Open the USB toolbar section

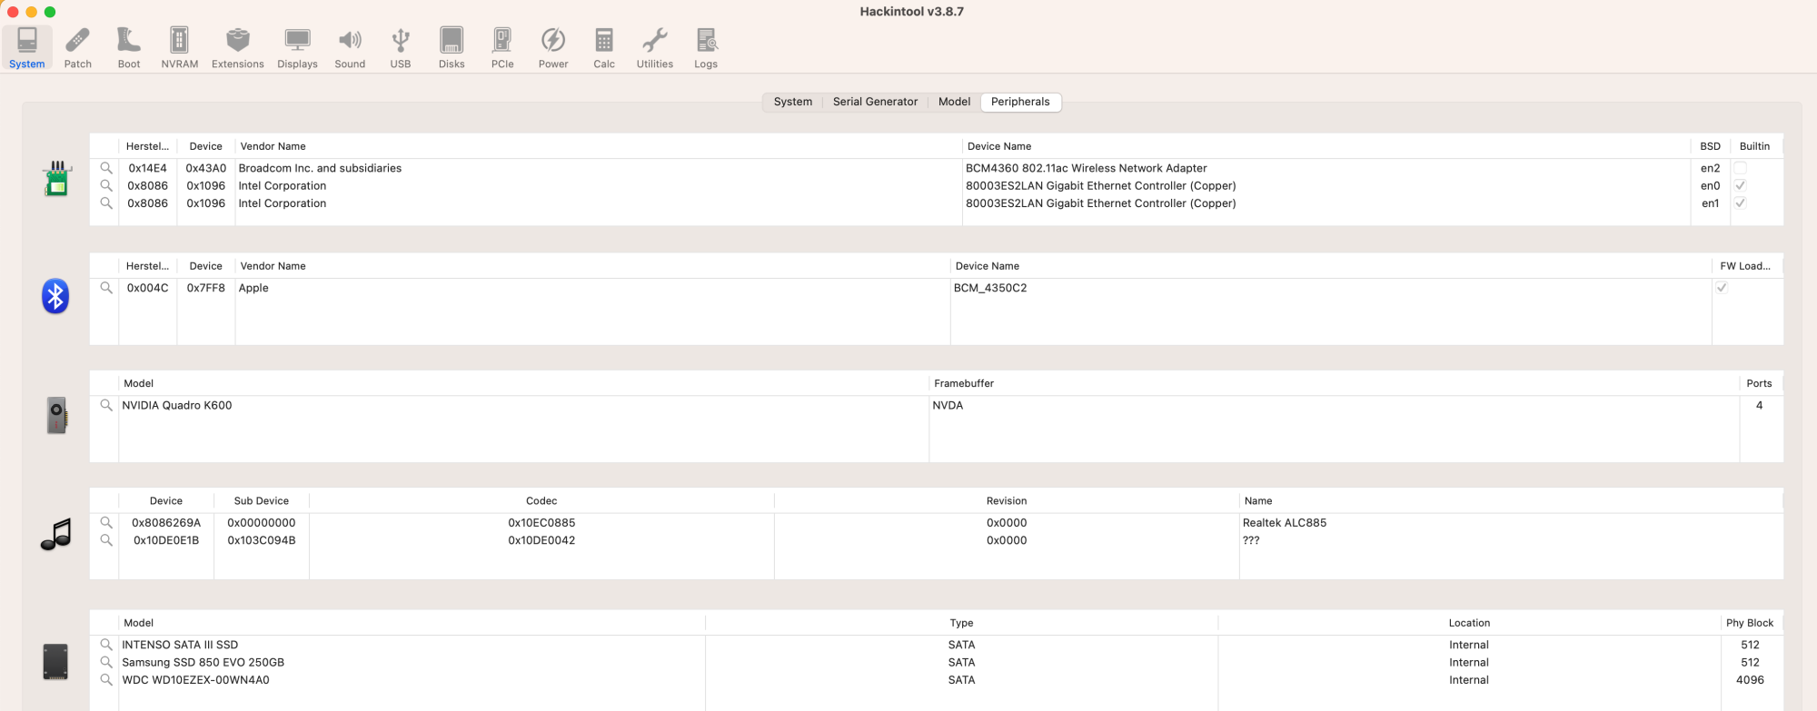[401, 47]
